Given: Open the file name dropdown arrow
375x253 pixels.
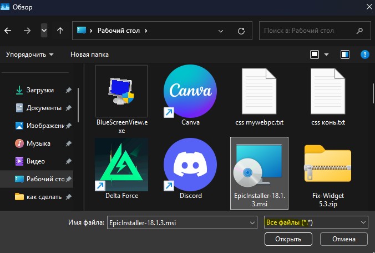Looking at the screenshot, I should point(252,223).
